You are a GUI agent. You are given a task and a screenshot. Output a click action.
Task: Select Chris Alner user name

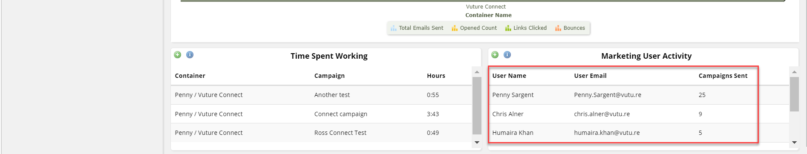point(508,114)
